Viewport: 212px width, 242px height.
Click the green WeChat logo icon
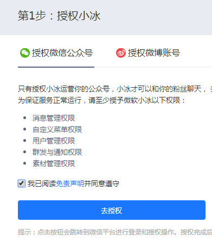(x=25, y=53)
